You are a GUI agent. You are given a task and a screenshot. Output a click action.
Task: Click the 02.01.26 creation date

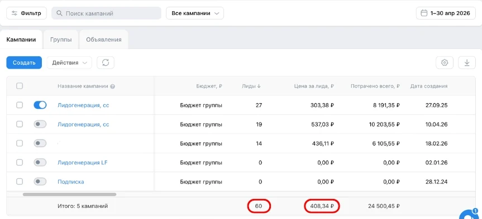point(437,163)
